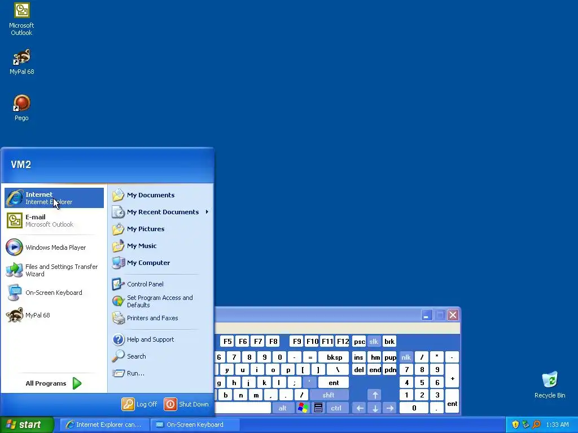Click the backslash key on On-Screen Keyboard
578x433 pixels.
coord(338,370)
